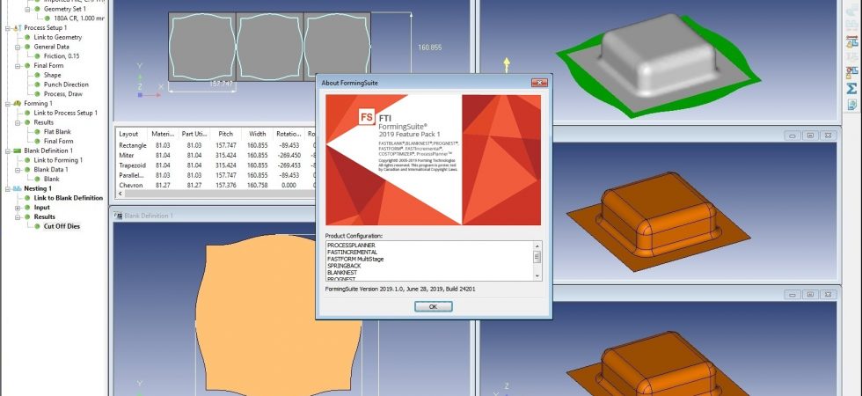This screenshot has height=396, width=862.
Task: Open the report document icon in right toolbar
Action: tap(851, 105)
